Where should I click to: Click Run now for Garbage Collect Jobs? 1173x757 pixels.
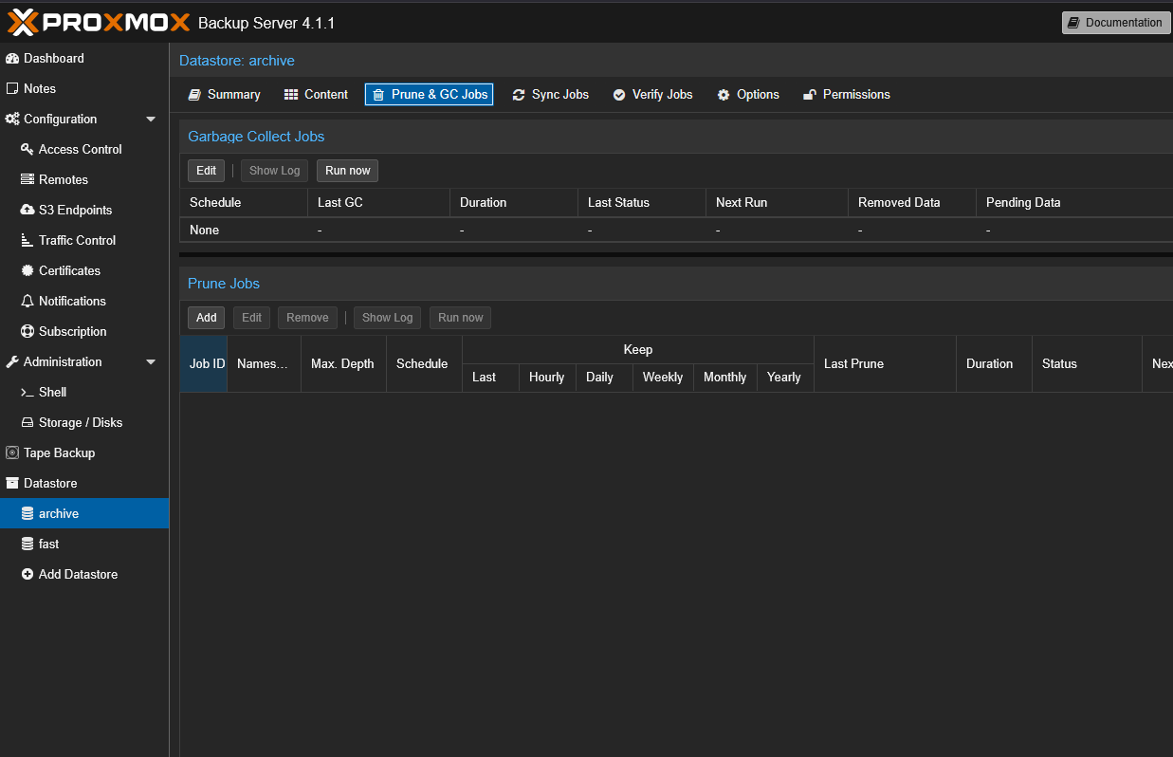point(347,171)
